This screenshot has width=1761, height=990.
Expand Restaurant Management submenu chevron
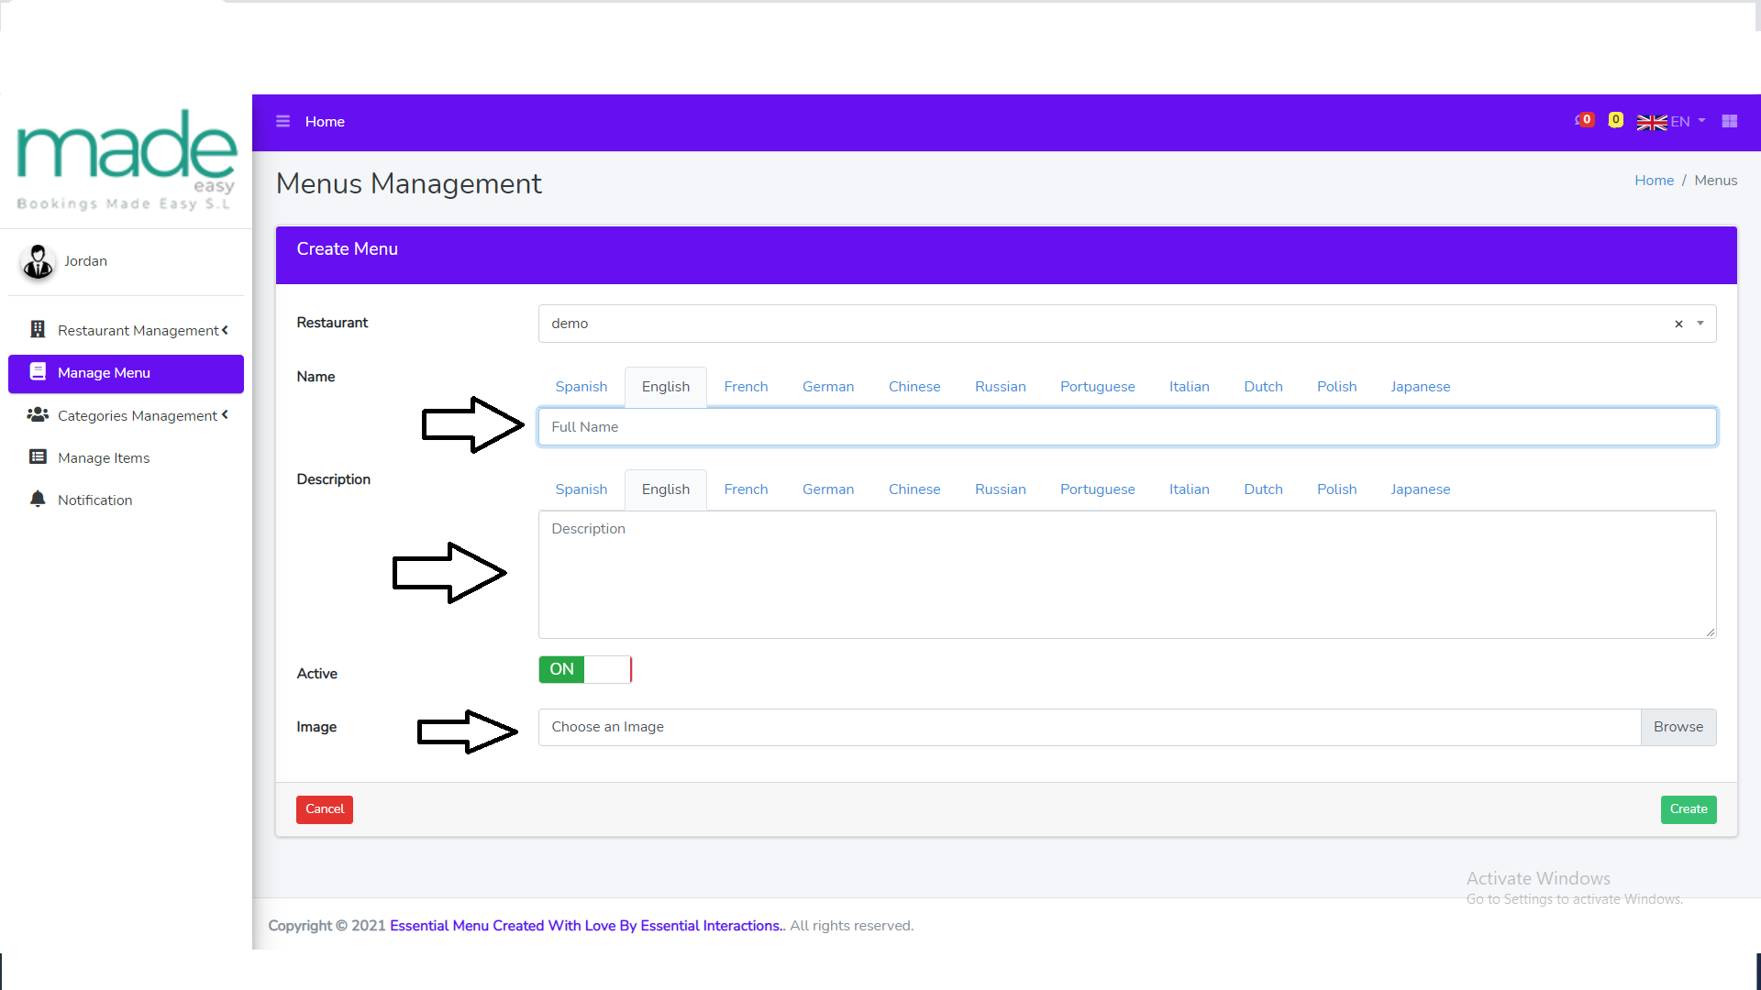(x=225, y=329)
